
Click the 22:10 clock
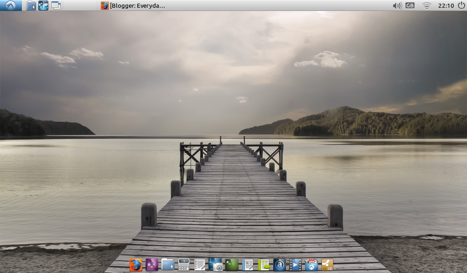[446, 5]
